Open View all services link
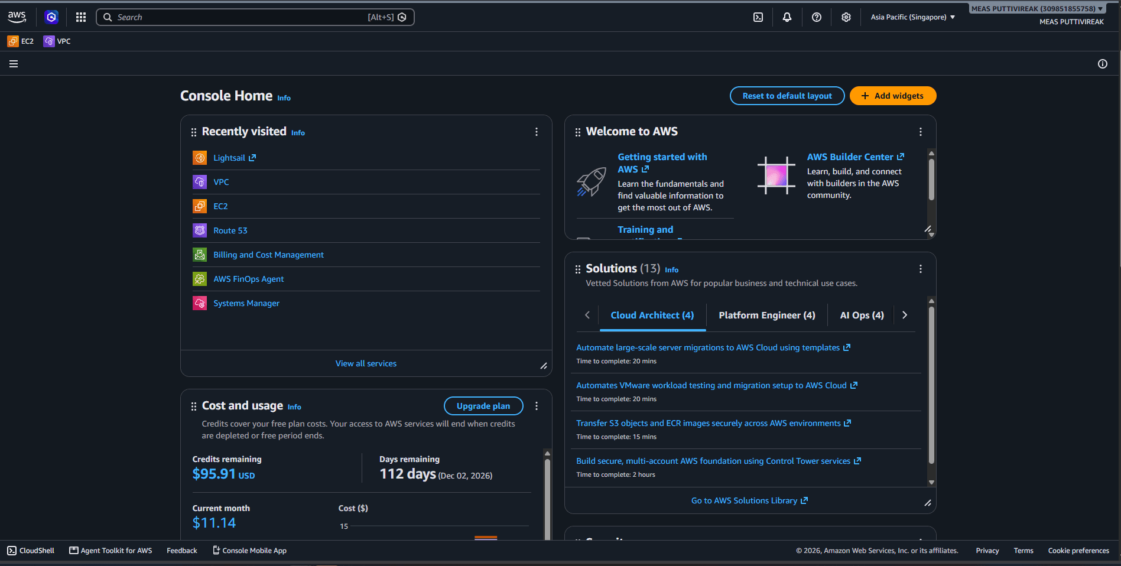Viewport: 1121px width, 566px height. click(x=366, y=363)
